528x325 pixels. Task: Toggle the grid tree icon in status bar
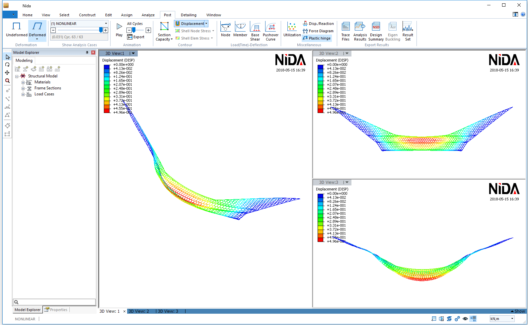[473, 319]
